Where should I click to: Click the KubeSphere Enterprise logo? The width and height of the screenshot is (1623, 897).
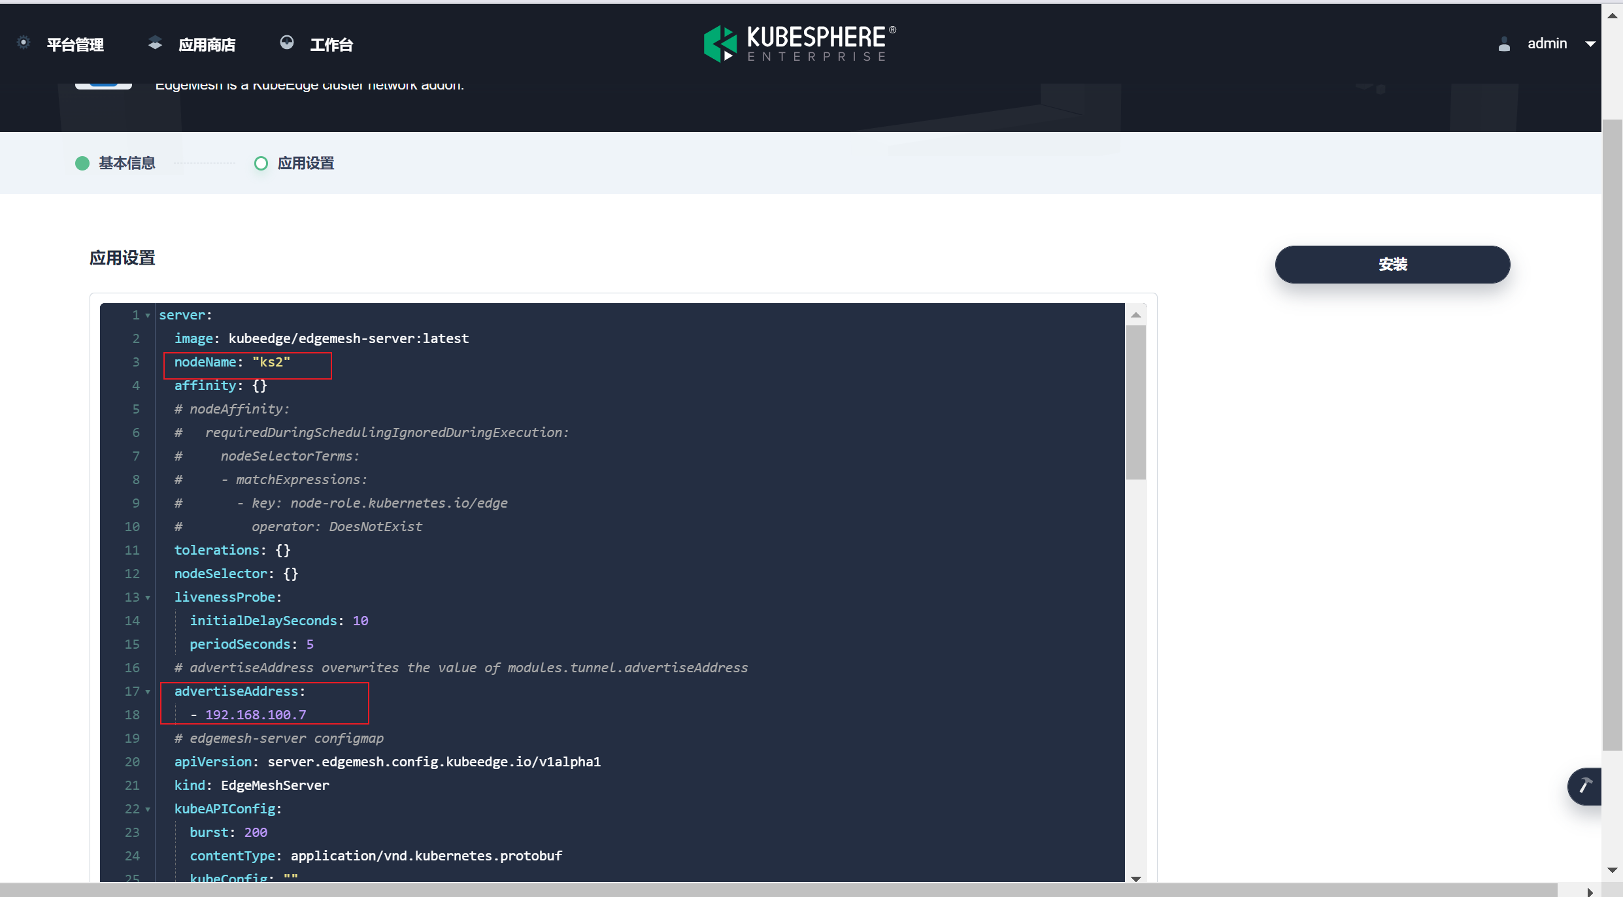point(799,44)
